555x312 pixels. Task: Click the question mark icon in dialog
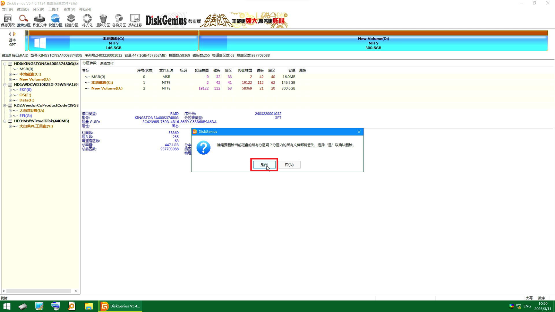coord(203,148)
